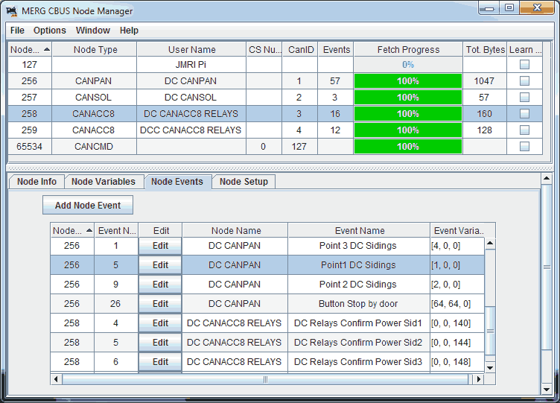
Task: Open the Node Setup tab
Action: [244, 182]
